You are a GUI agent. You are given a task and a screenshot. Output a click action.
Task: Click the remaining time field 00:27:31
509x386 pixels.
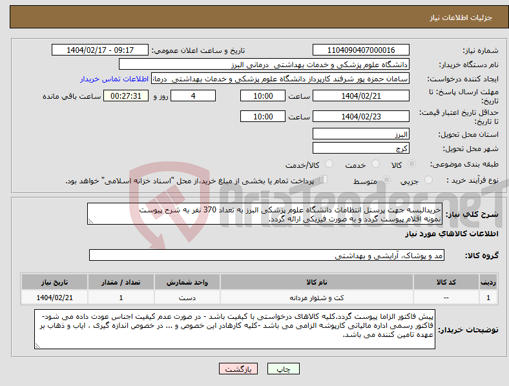126,96
